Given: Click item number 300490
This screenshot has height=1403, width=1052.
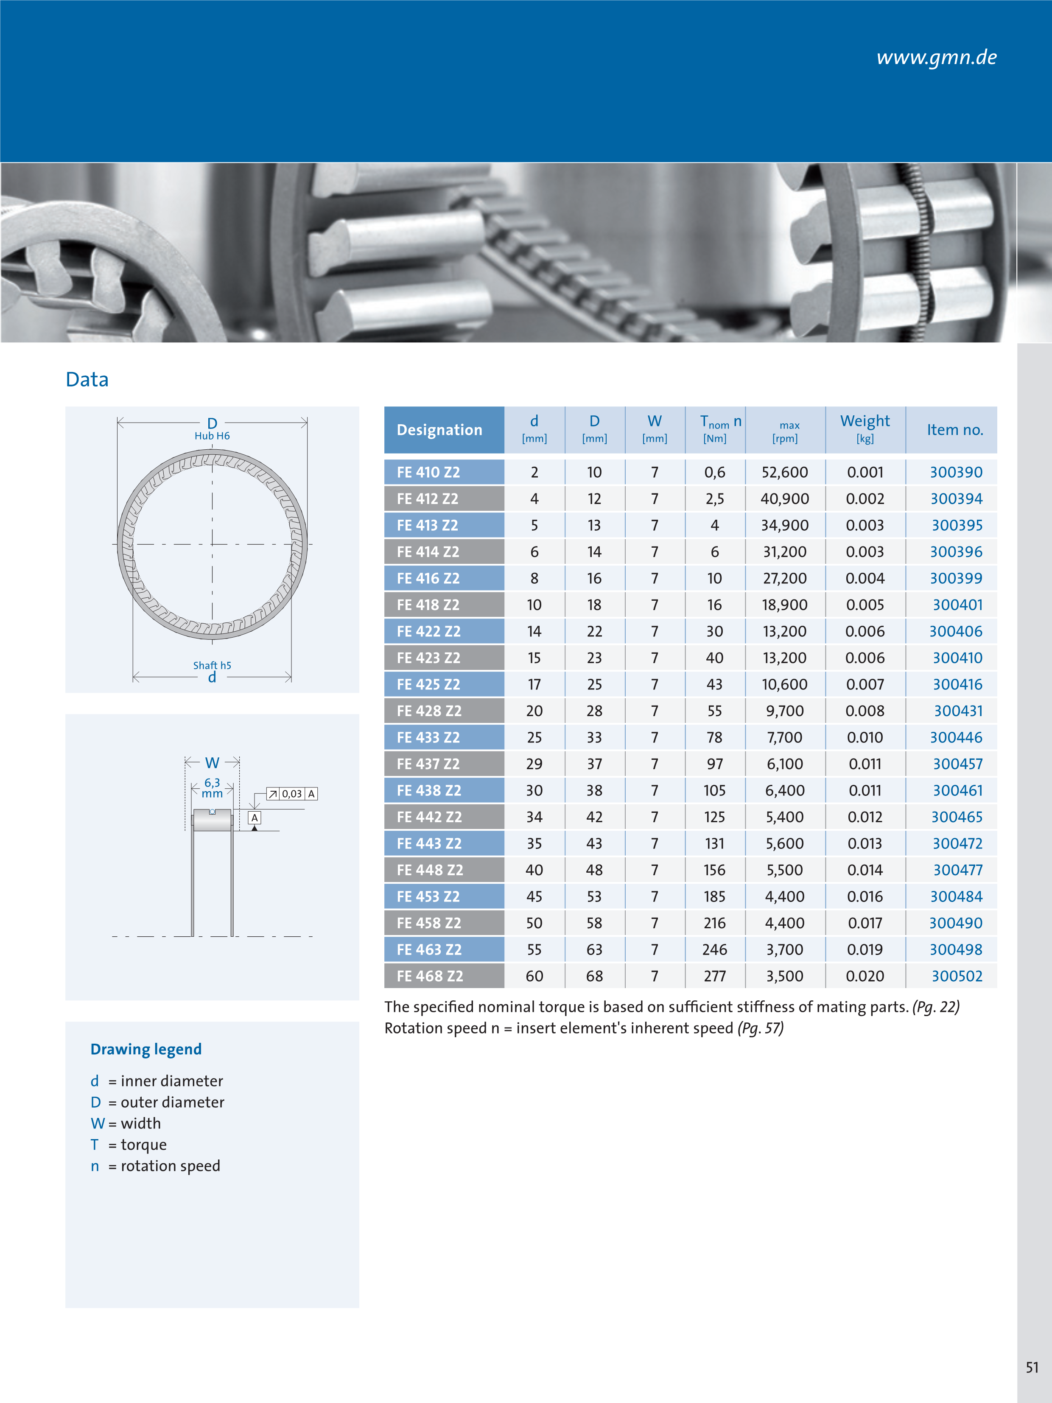Looking at the screenshot, I should 956,924.
